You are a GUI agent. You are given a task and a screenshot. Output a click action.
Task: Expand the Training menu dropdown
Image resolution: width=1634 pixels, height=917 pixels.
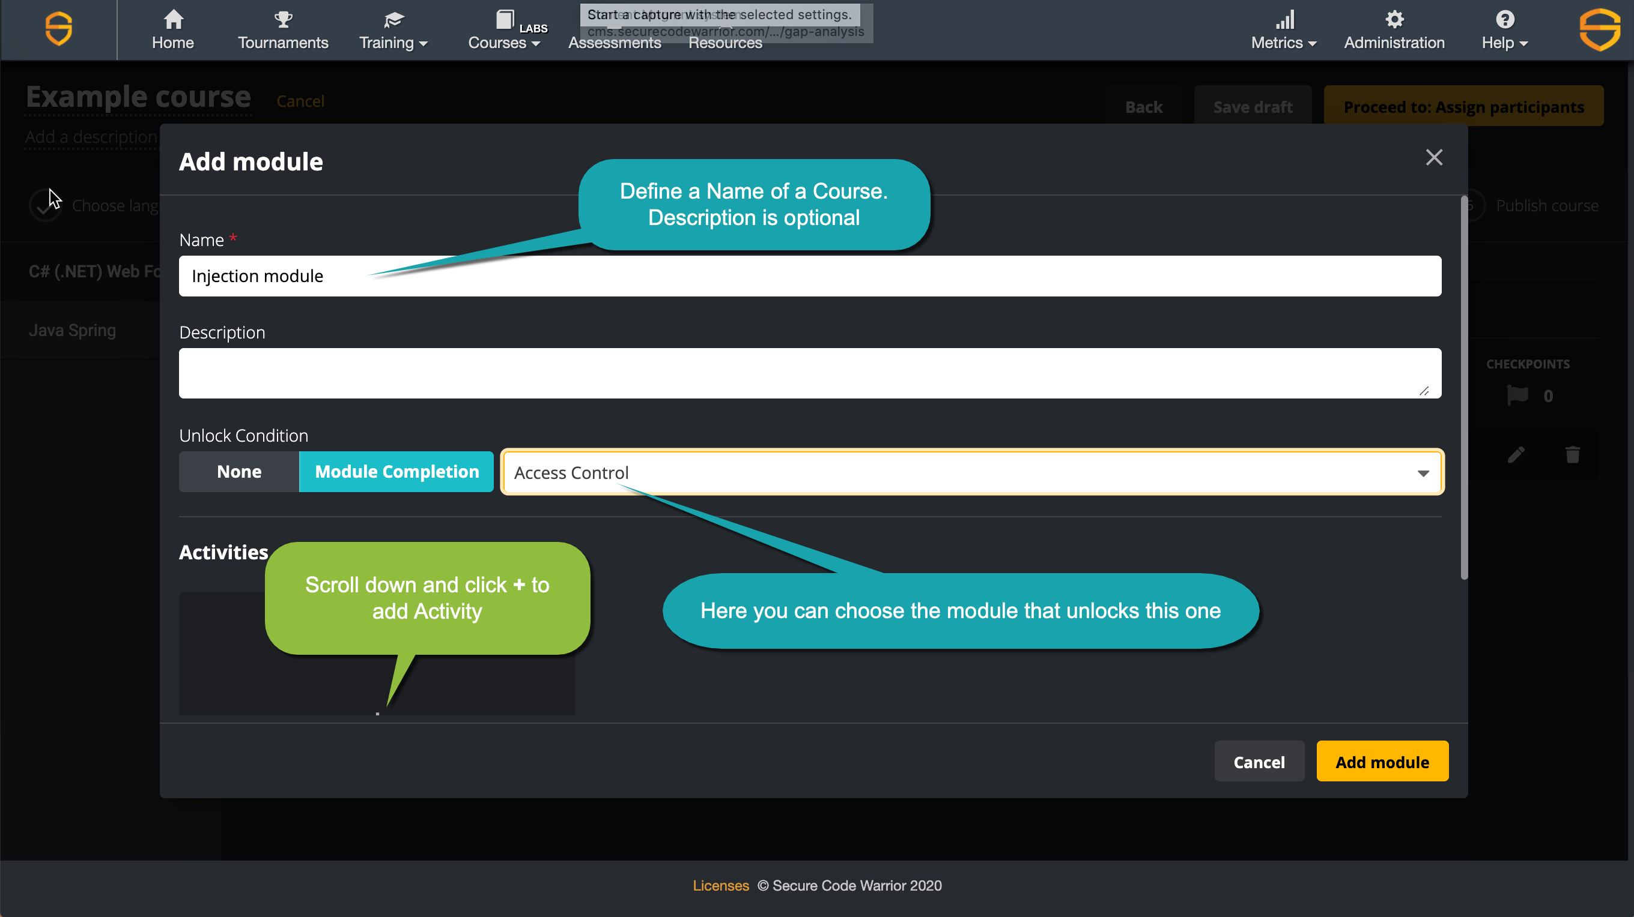[393, 43]
